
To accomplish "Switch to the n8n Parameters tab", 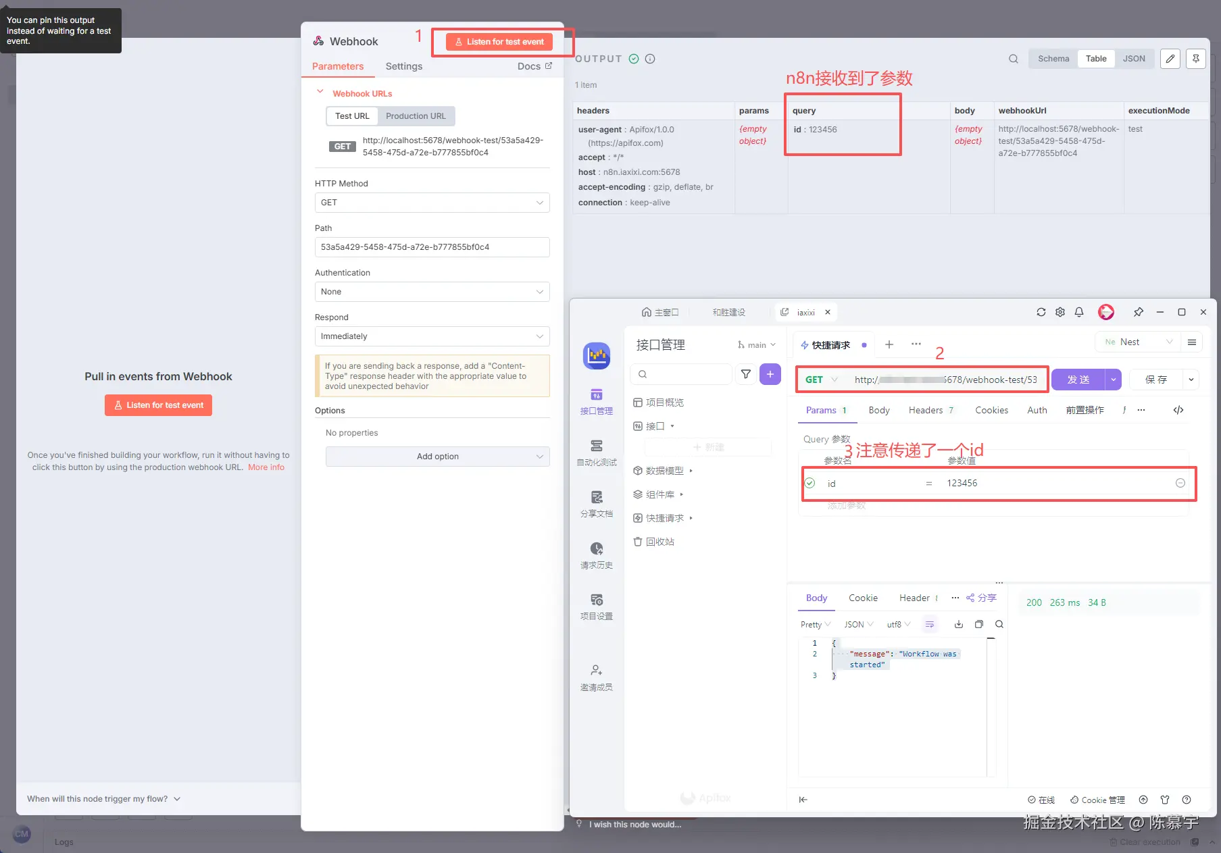I will coord(338,66).
